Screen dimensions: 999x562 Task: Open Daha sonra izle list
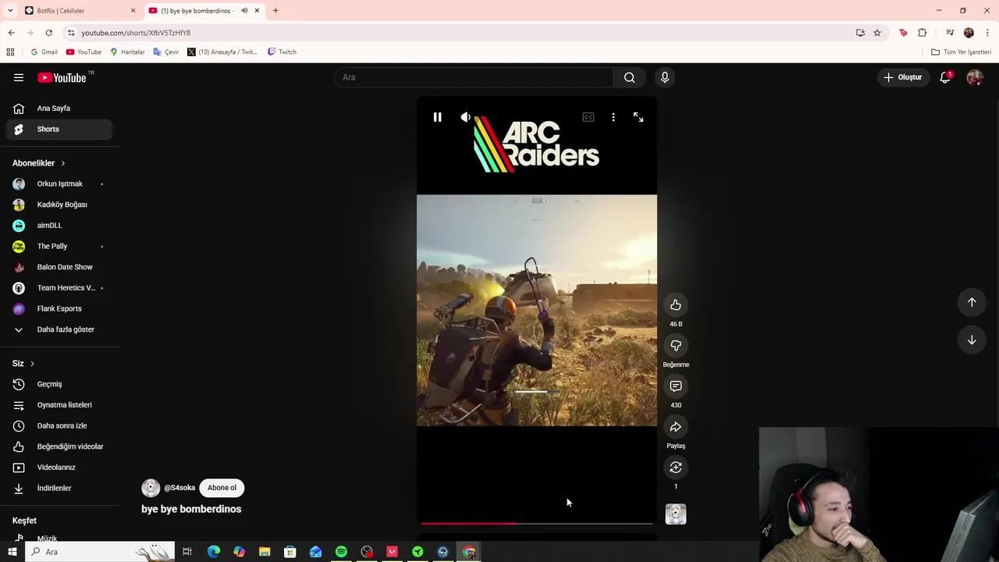(59, 425)
